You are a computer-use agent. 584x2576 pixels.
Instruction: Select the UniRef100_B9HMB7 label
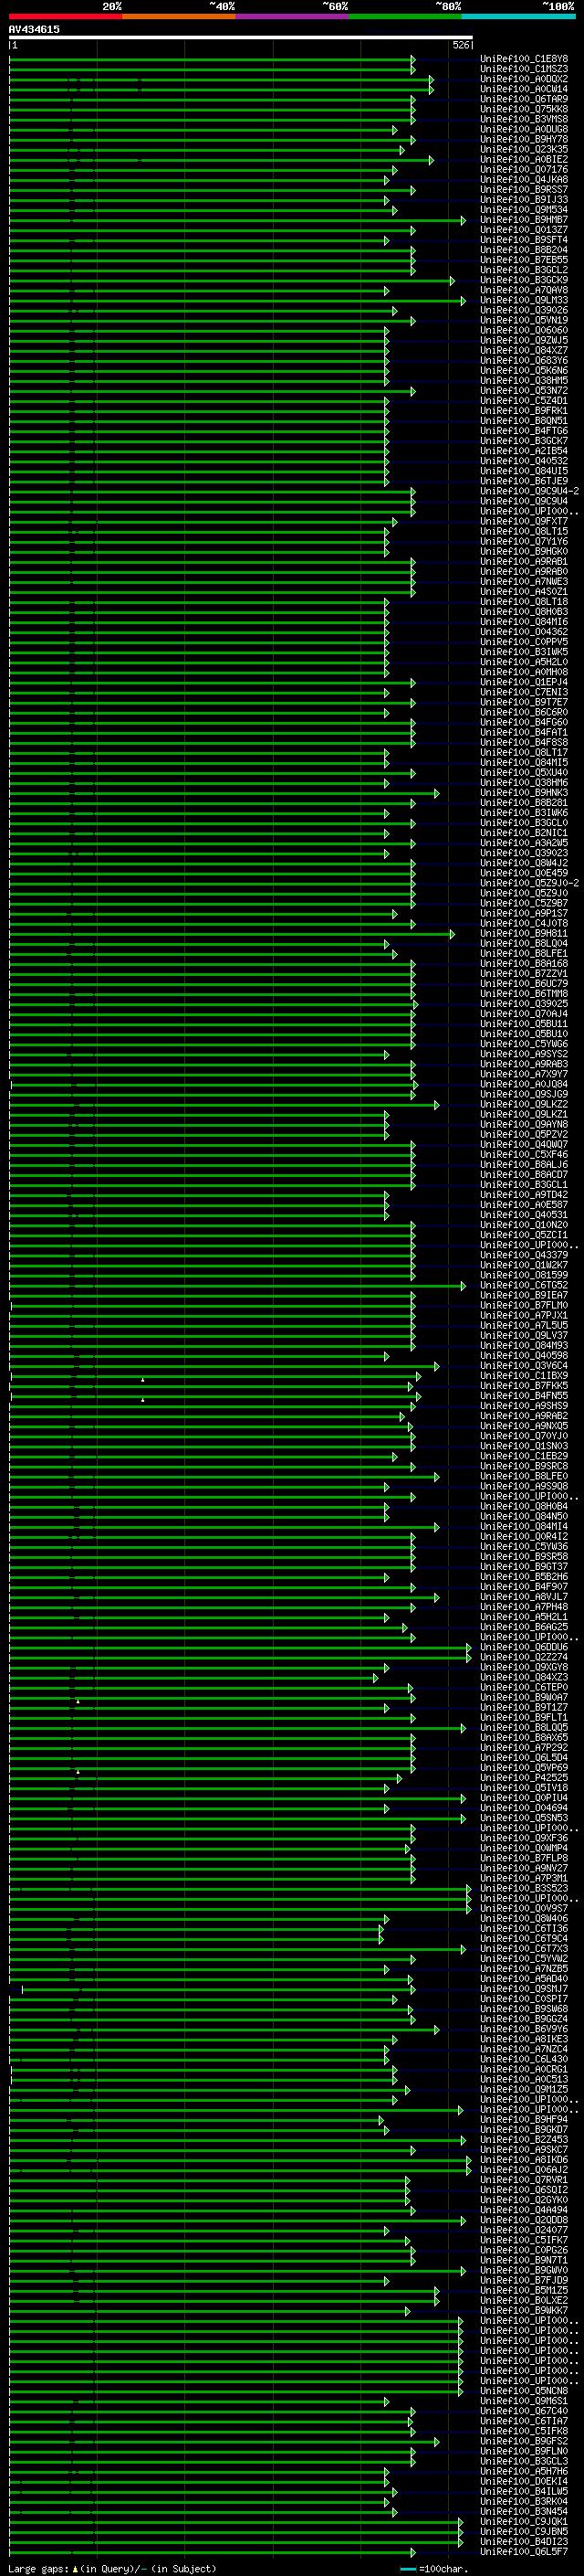click(x=524, y=220)
